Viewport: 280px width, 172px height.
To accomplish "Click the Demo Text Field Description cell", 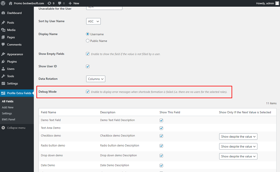I will pos(118,120).
